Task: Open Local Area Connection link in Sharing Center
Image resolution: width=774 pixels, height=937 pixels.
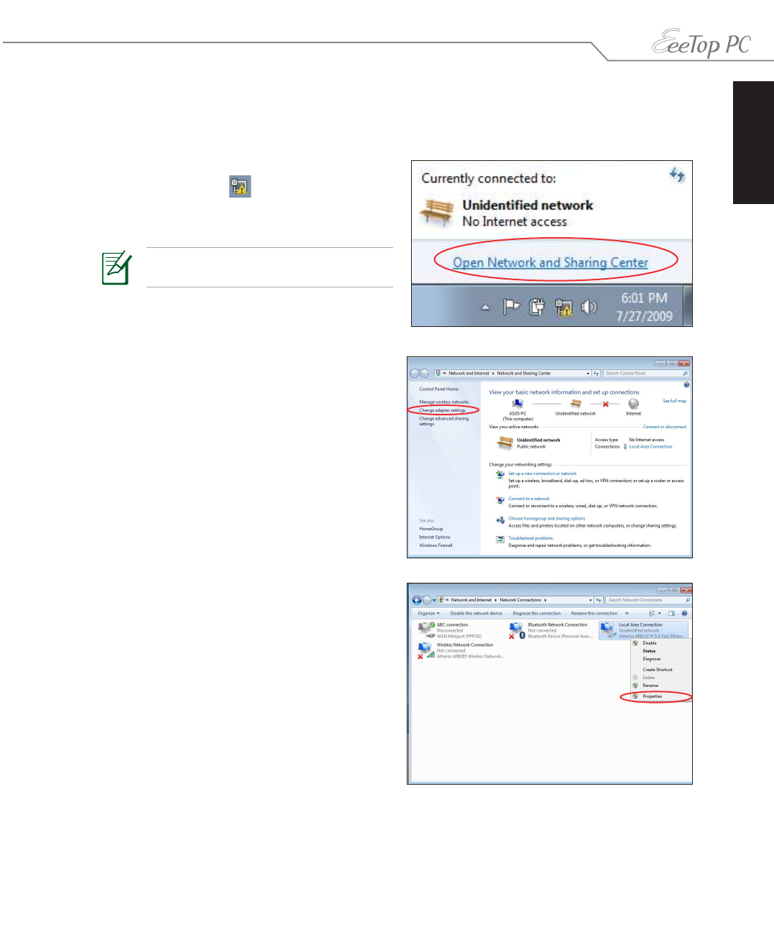Action: 650,447
